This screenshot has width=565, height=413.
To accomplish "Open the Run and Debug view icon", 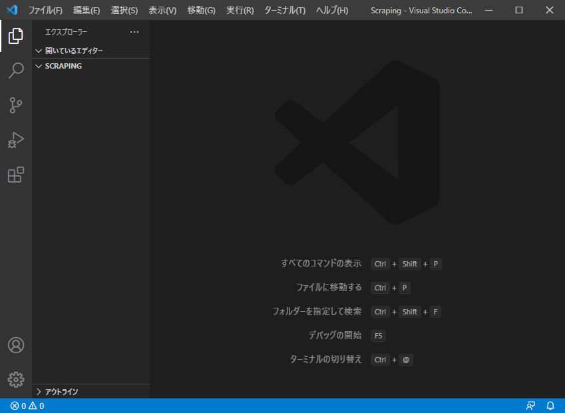I will pyautogui.click(x=16, y=140).
